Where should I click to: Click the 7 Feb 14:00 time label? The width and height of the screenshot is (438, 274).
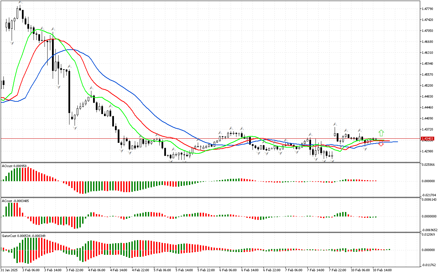click(315, 270)
